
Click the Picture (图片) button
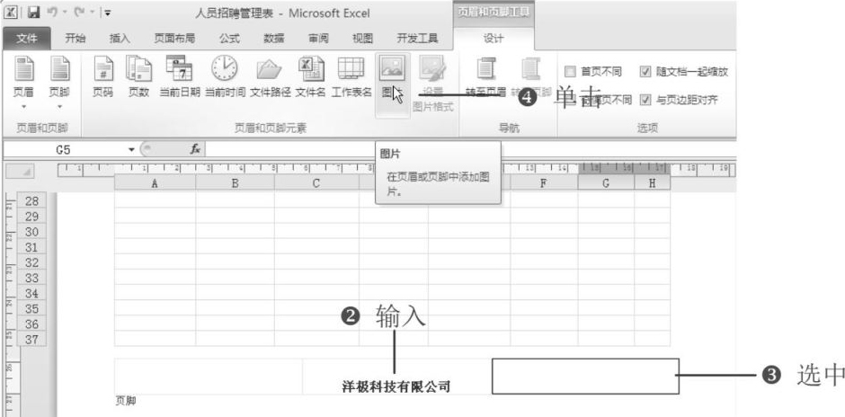point(392,84)
